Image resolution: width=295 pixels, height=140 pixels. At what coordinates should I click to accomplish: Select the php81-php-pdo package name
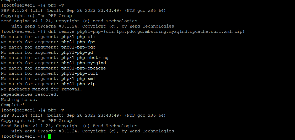click(78, 47)
